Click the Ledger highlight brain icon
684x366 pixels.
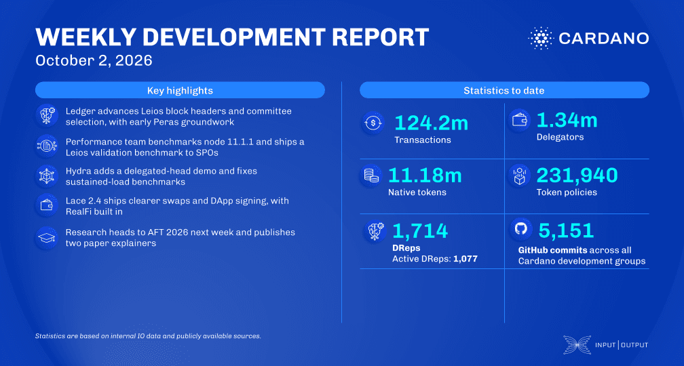tap(47, 115)
